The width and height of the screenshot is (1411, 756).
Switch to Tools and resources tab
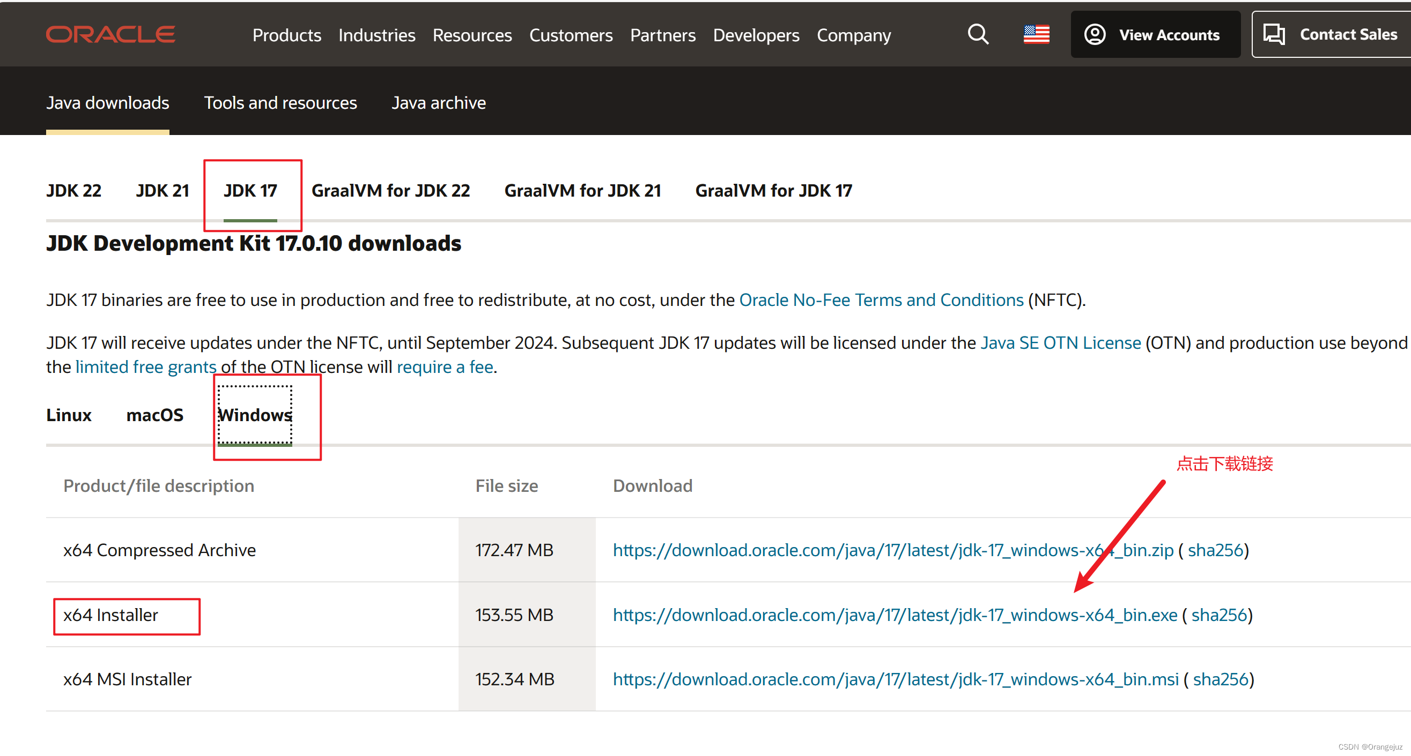280,103
